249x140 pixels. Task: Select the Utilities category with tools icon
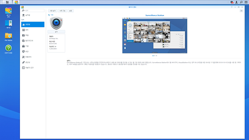tap(33, 57)
